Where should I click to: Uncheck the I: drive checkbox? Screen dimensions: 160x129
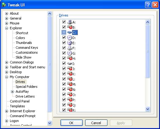(64, 63)
